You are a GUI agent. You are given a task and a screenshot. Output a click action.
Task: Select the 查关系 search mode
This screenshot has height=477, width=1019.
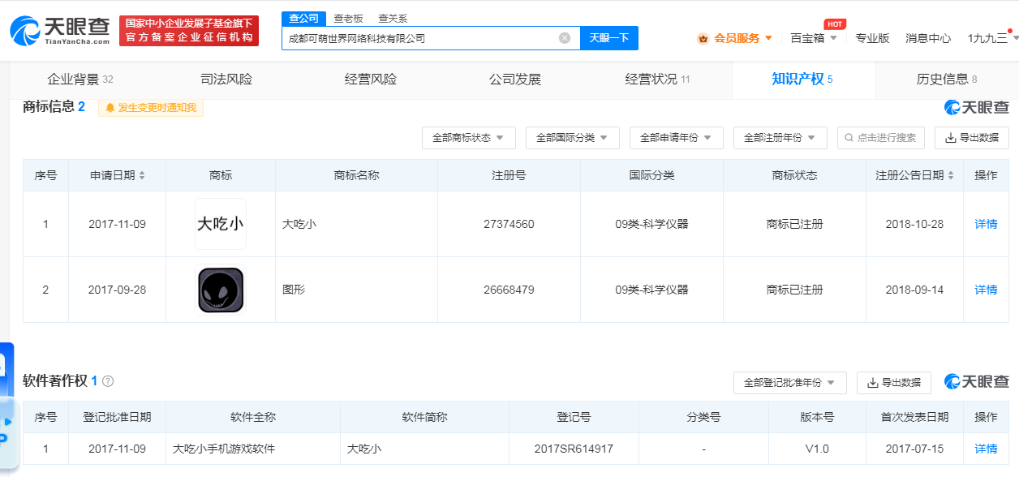[x=393, y=19]
